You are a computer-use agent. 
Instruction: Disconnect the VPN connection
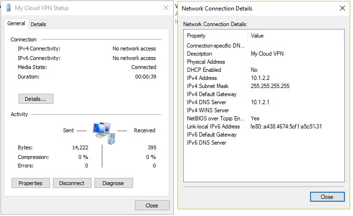(72, 183)
